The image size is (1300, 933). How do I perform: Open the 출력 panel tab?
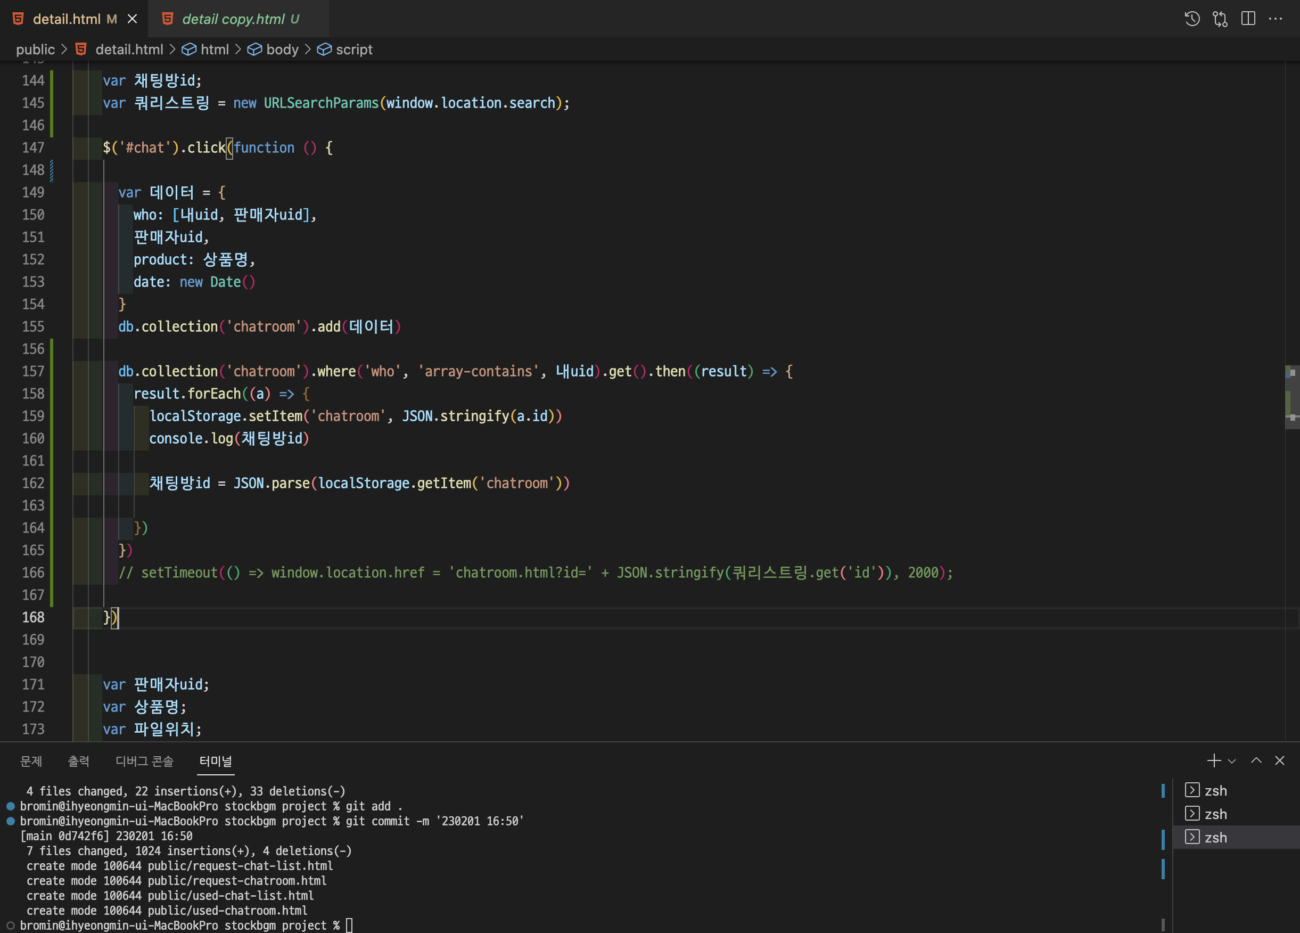(x=79, y=760)
